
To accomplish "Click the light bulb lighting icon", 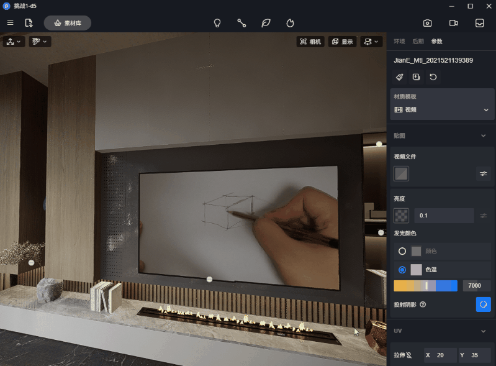I will pos(217,23).
